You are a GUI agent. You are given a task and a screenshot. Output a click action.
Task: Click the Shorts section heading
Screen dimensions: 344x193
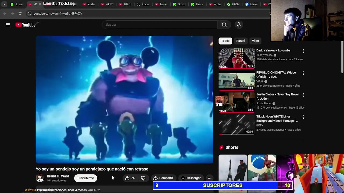(232, 147)
